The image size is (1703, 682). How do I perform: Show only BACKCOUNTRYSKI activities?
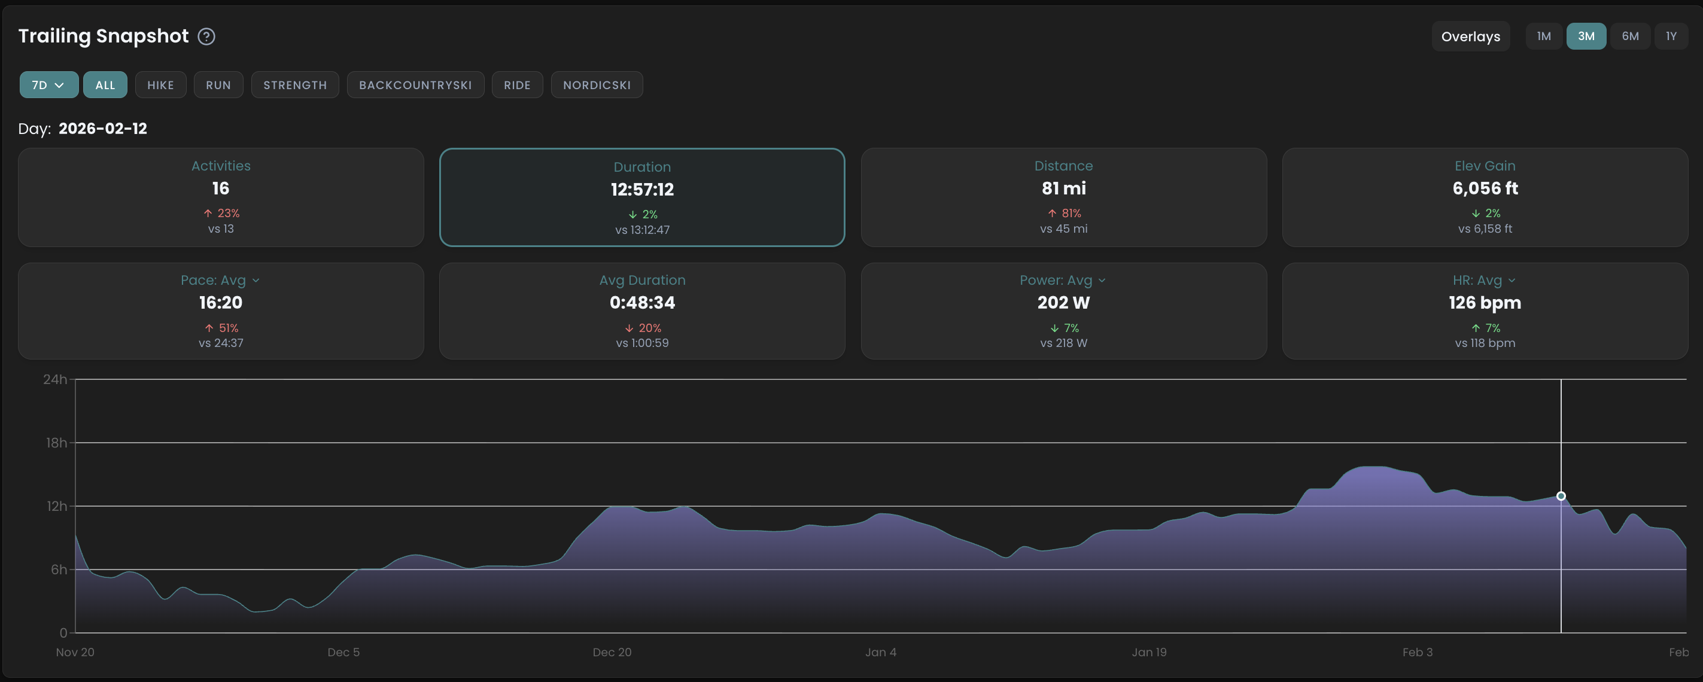(415, 84)
